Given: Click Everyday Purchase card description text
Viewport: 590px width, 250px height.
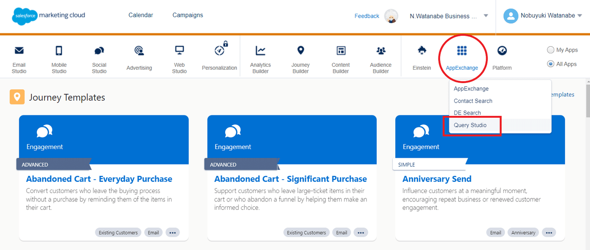Looking at the screenshot, I should tap(99, 199).
